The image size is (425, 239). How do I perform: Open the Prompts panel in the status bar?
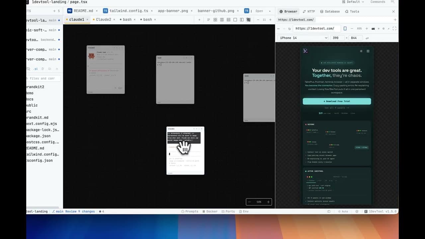click(190, 211)
